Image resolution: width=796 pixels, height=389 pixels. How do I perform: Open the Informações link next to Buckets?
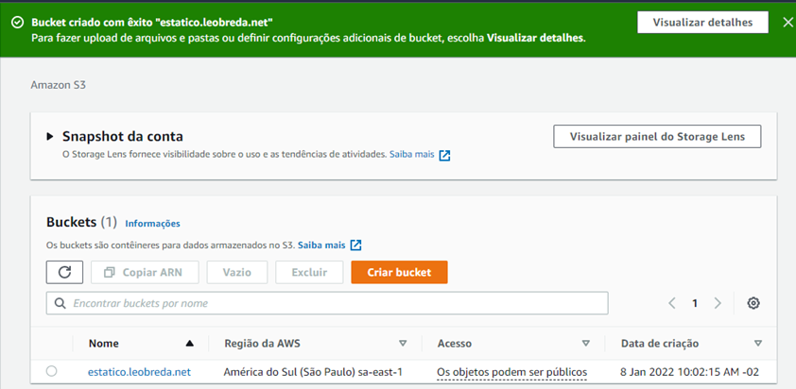[x=152, y=223]
